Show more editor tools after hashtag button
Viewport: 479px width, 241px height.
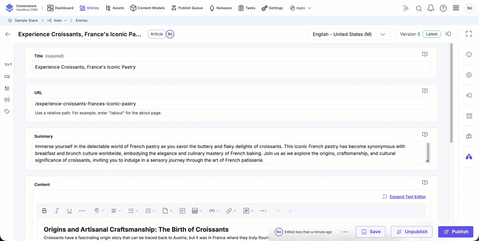pyautogui.click(x=263, y=211)
